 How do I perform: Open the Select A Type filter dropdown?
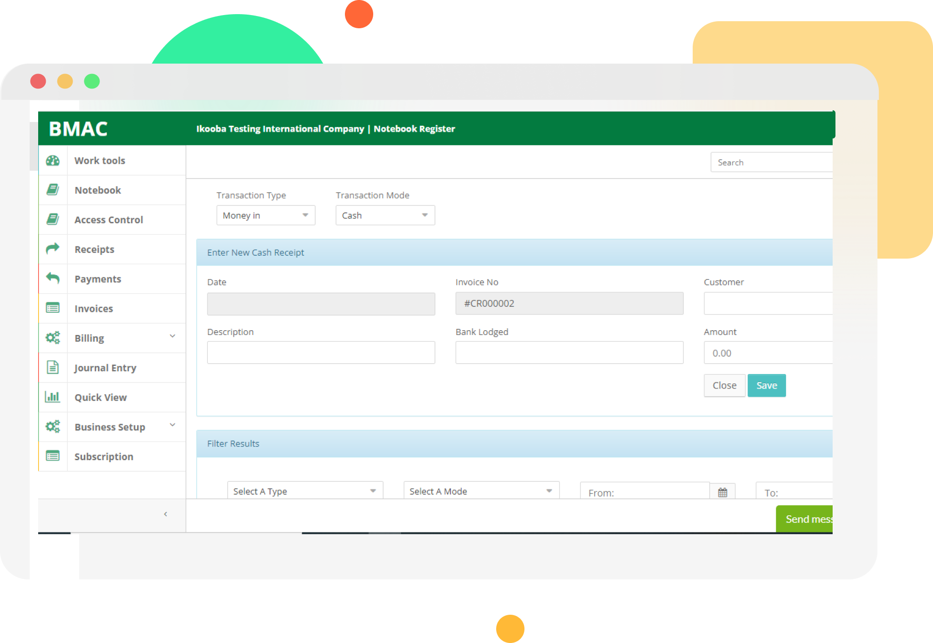(305, 491)
